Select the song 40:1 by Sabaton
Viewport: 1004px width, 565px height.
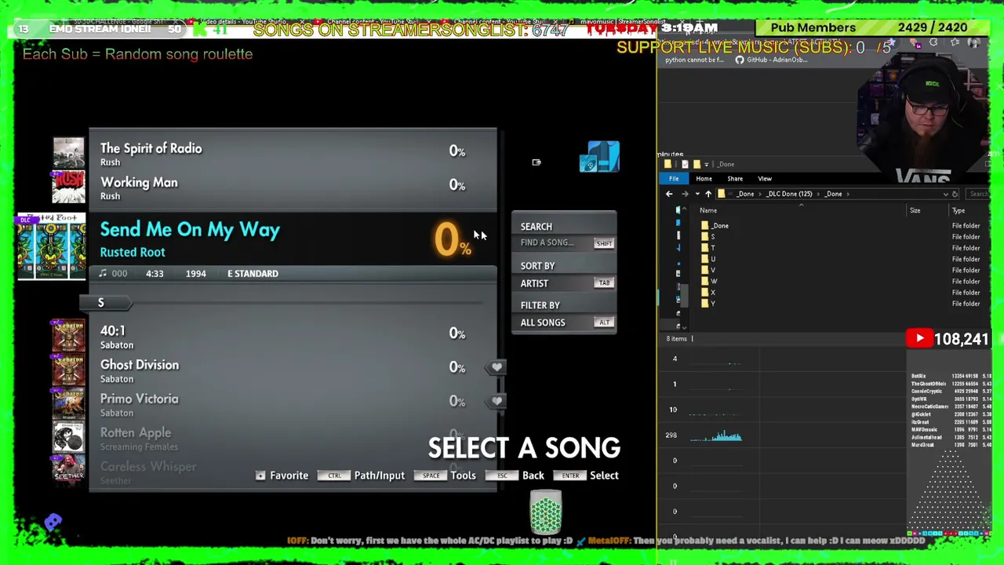click(293, 336)
